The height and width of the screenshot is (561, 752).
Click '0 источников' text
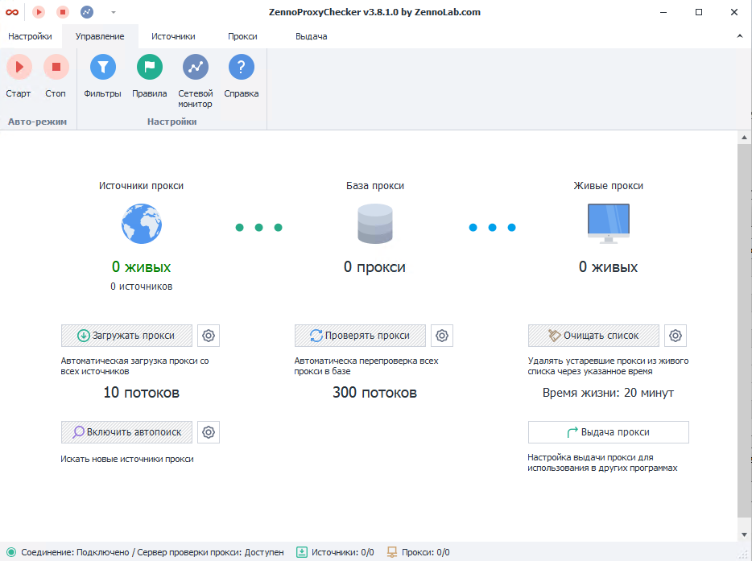[x=142, y=287]
